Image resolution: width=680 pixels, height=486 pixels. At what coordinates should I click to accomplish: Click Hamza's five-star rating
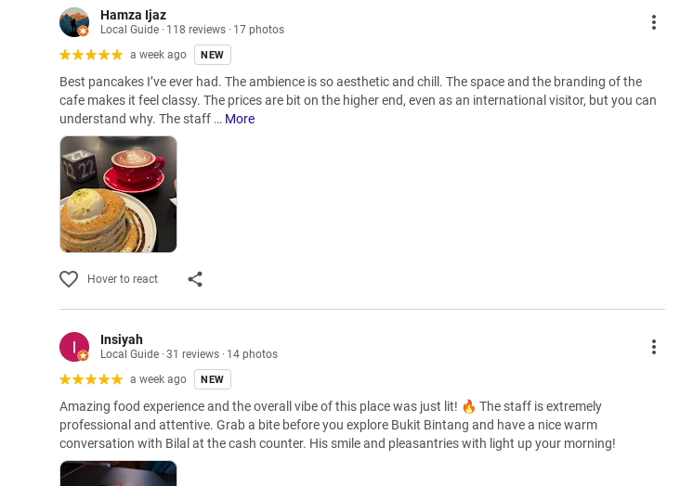[91, 55]
